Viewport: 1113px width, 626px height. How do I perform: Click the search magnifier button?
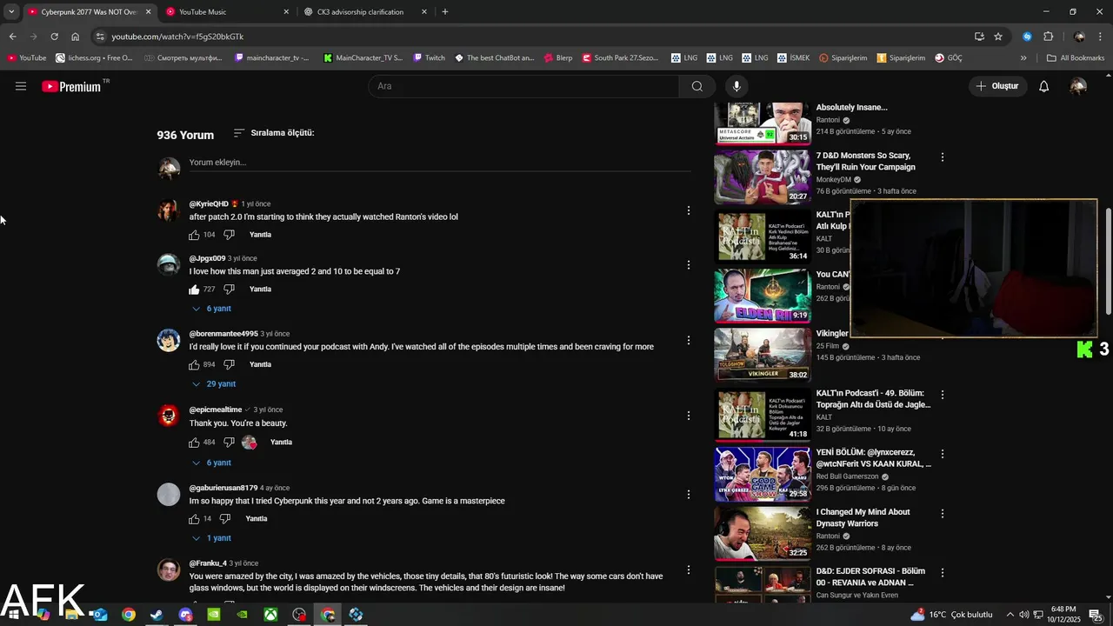pos(697,86)
